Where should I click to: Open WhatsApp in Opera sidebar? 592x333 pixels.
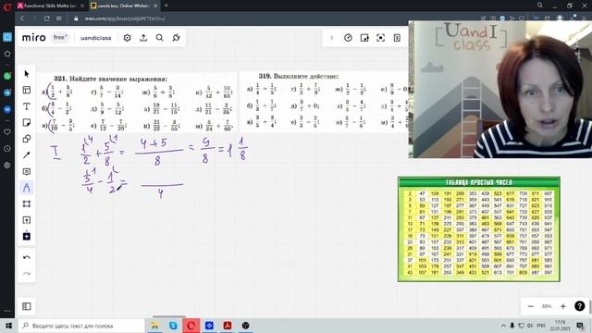(7, 76)
